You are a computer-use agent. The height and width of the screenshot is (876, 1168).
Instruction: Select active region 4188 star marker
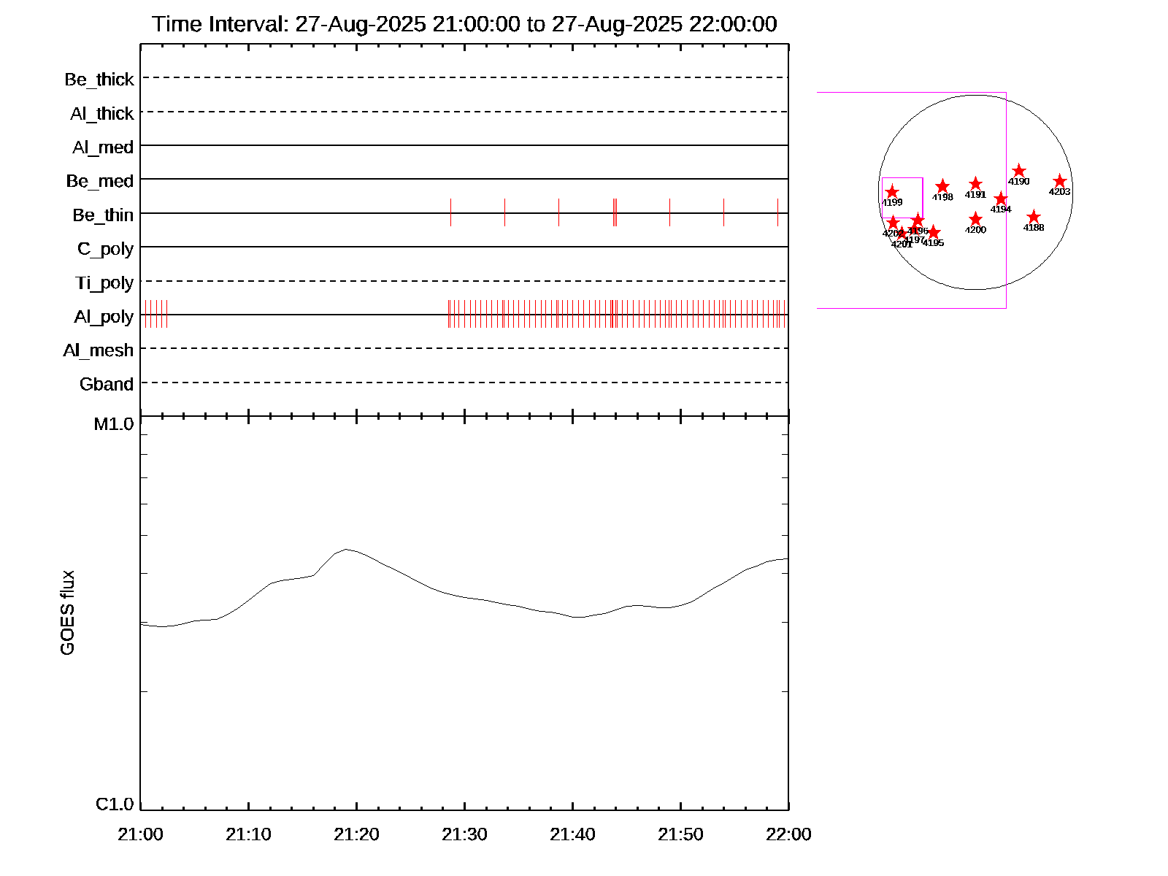(x=1034, y=217)
